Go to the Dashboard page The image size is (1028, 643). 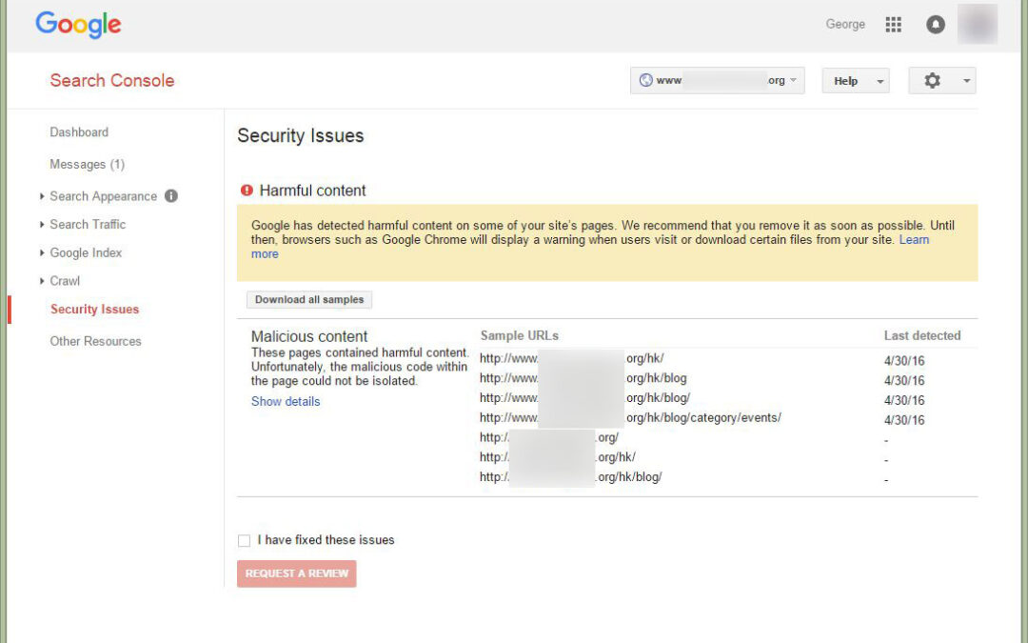79,131
